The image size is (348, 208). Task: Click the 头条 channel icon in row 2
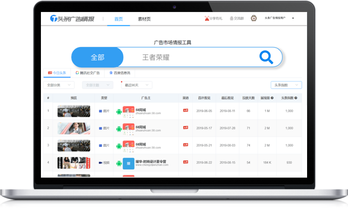[x=186, y=127]
